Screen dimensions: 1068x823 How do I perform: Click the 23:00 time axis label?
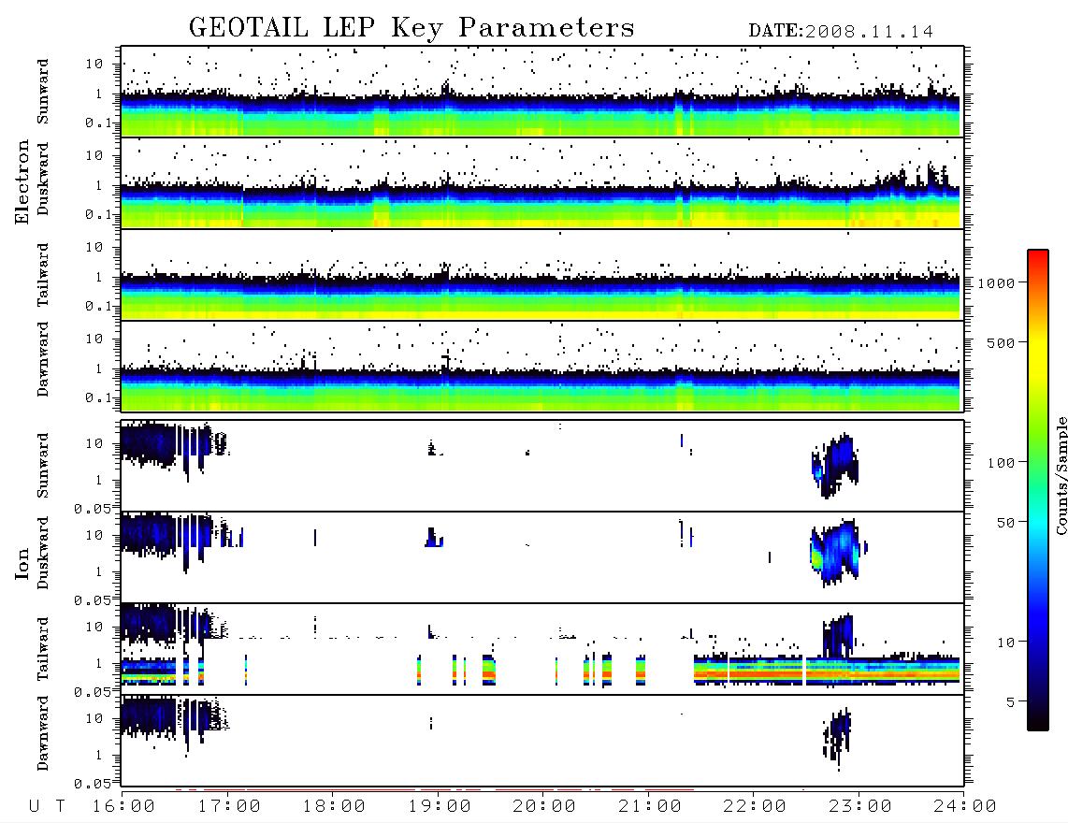pos(860,807)
